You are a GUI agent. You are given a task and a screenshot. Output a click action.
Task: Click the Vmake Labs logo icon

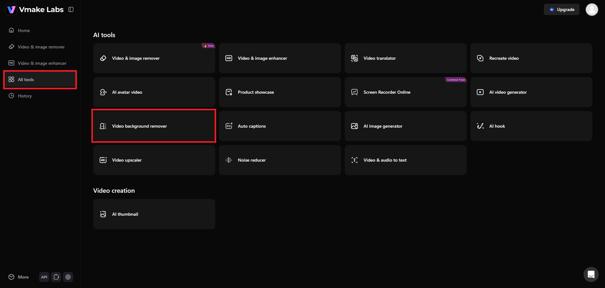click(11, 9)
